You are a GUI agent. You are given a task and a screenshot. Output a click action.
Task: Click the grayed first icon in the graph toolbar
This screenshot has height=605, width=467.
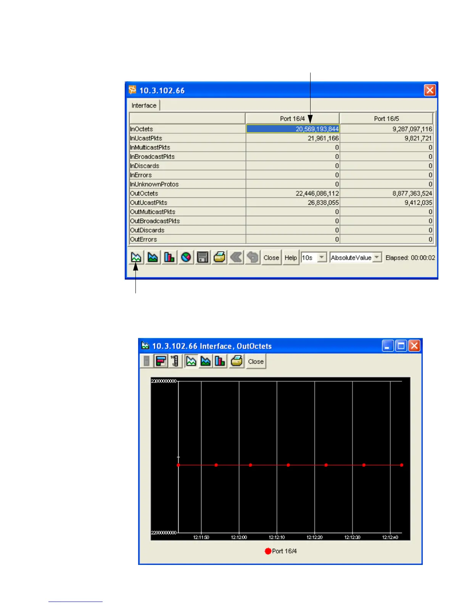pyautogui.click(x=147, y=361)
